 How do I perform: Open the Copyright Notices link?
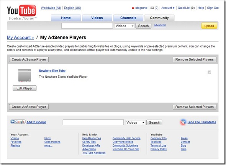[x=123, y=142]
